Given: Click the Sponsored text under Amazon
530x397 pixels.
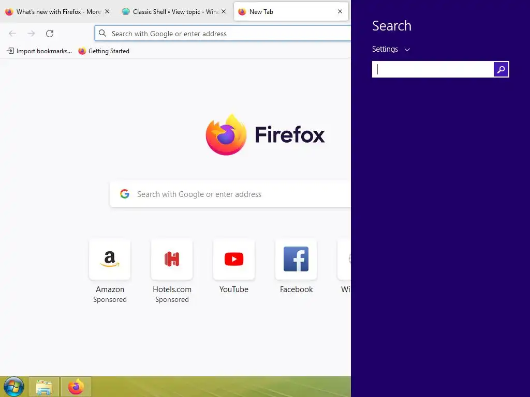Looking at the screenshot, I should (x=110, y=299).
